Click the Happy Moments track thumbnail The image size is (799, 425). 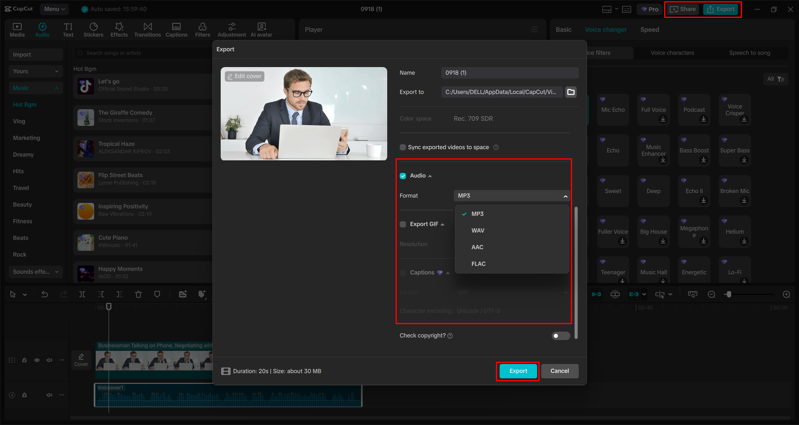pyautogui.click(x=85, y=272)
